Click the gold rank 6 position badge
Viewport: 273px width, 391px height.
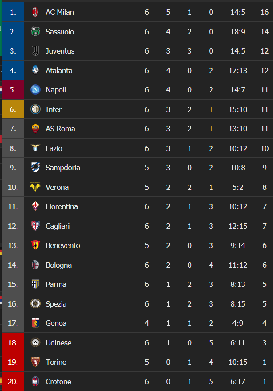click(13, 109)
